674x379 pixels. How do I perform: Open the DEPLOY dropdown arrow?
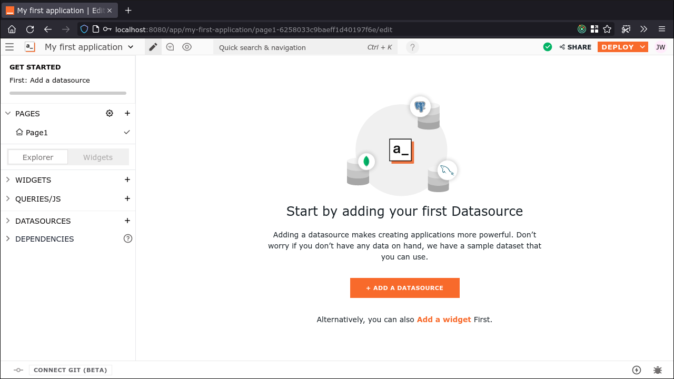643,47
